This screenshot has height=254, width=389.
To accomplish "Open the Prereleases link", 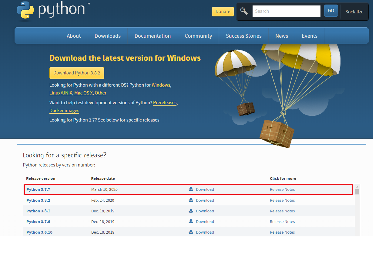I will [x=165, y=103].
